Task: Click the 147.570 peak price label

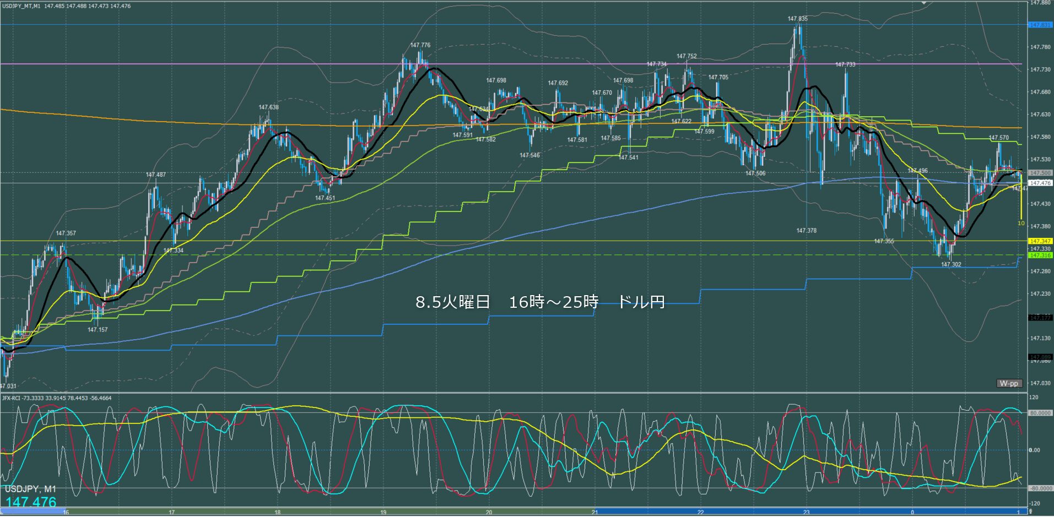Action: pyautogui.click(x=999, y=138)
